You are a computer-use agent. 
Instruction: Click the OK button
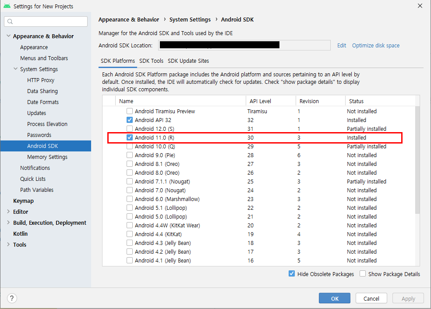point(335,298)
